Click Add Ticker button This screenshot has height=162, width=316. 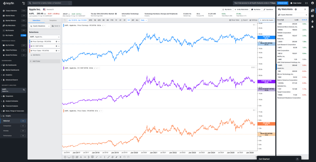[x=44, y=61]
